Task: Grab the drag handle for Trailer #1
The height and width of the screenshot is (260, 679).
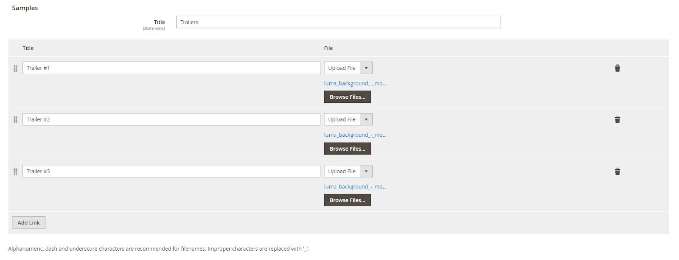Action: click(15, 68)
